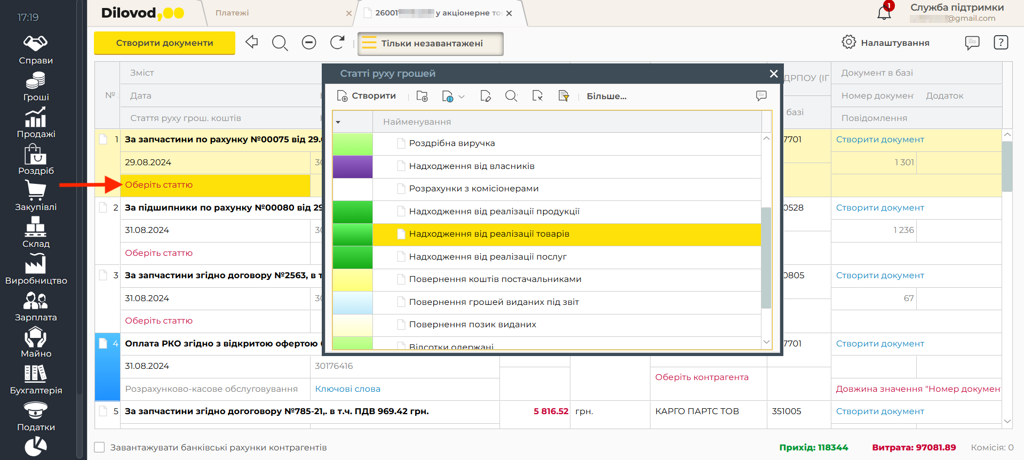Click Оберіть статтю cell in row 2

click(159, 253)
